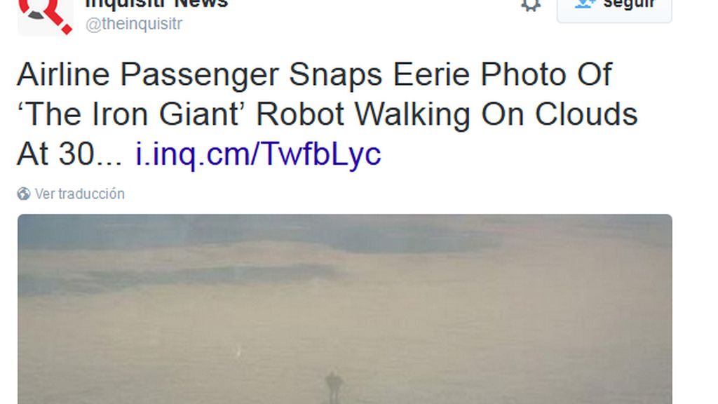Click the dark figure silhouette in photo

pos(334,388)
